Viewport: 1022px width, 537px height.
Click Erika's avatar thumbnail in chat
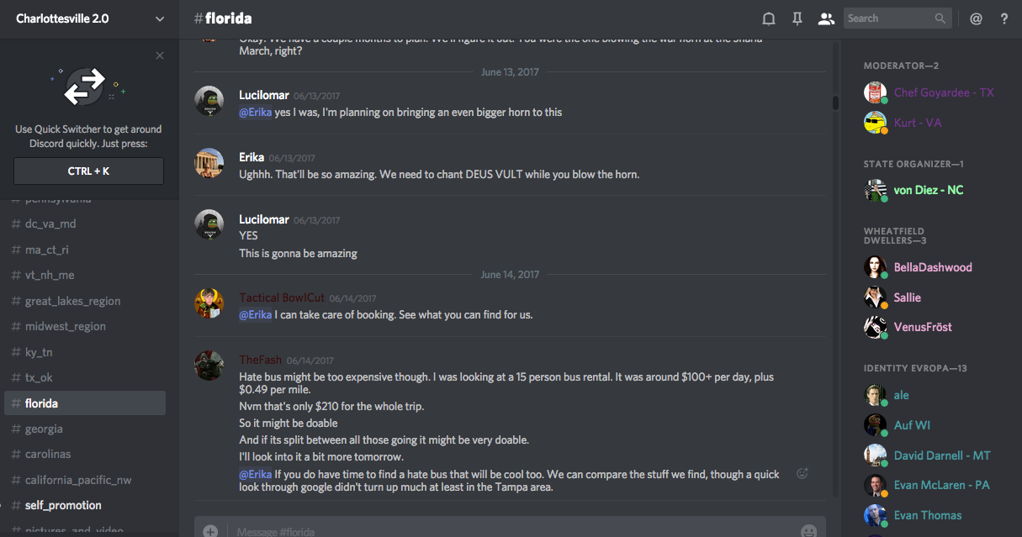[x=209, y=163]
